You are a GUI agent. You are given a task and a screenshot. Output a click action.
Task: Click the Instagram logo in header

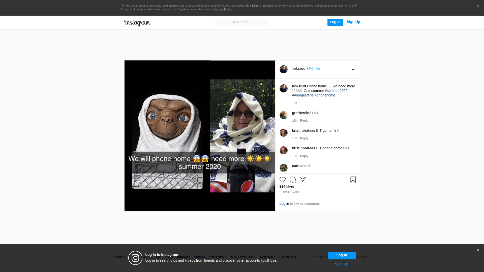(x=137, y=23)
